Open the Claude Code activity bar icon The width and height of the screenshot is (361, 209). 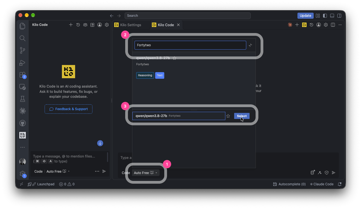tap(23, 111)
